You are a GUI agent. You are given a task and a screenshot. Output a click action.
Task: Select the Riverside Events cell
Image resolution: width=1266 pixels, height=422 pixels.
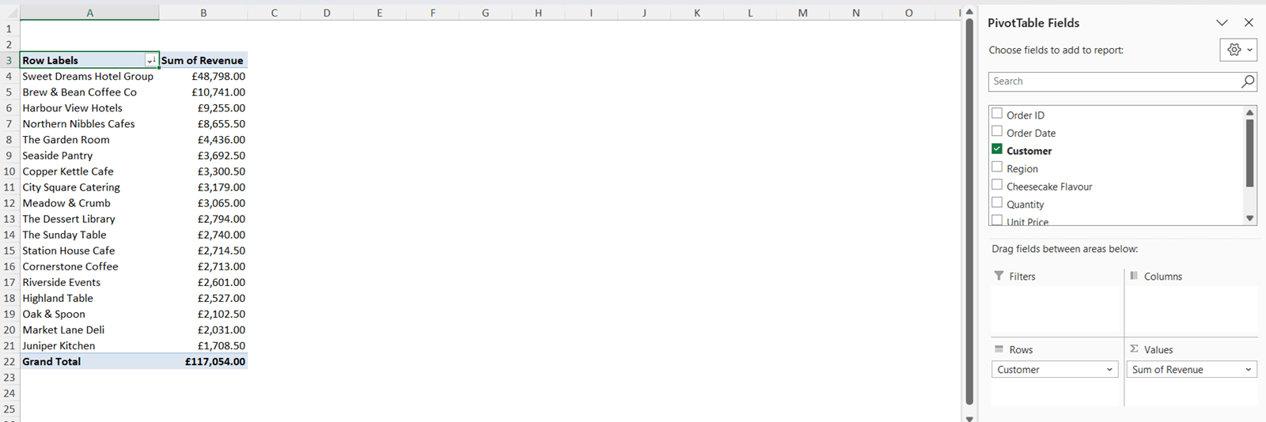(89, 282)
